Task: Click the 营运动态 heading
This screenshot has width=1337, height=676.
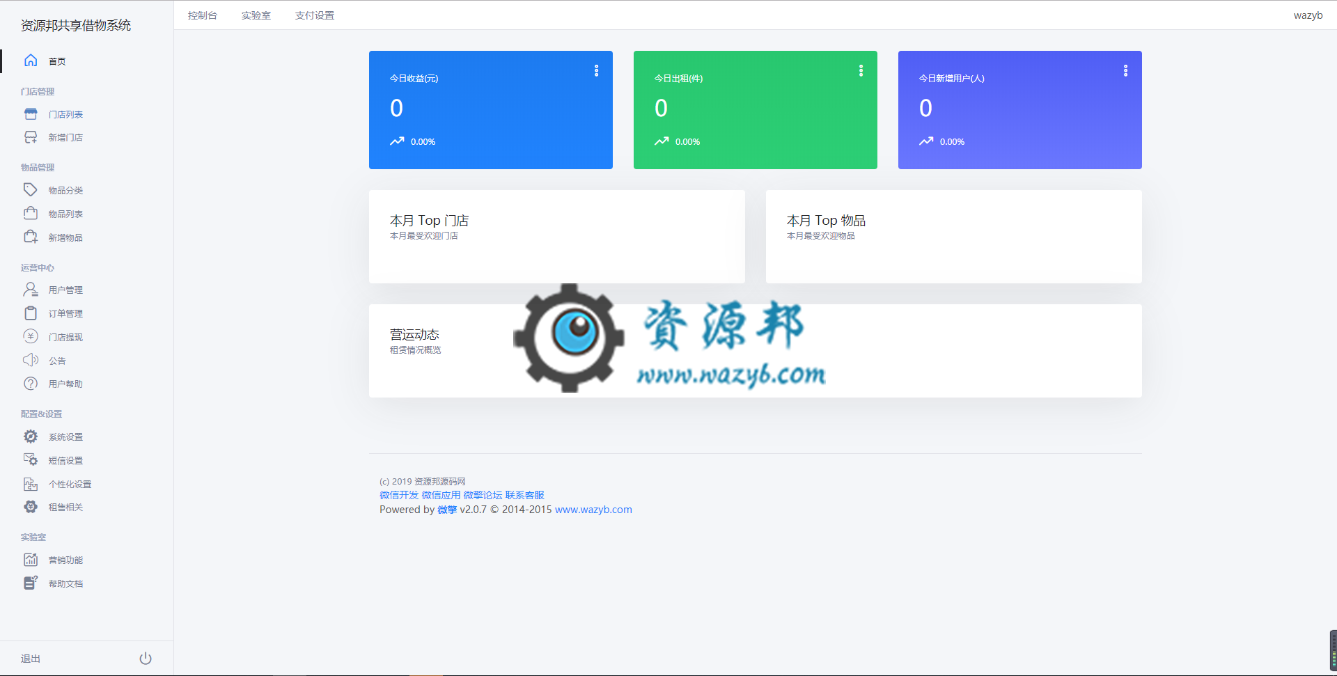Action: click(414, 334)
